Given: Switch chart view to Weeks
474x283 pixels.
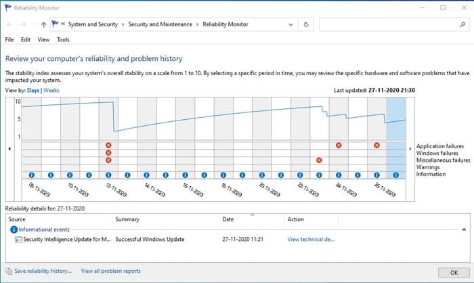Looking at the screenshot, I should (51, 91).
